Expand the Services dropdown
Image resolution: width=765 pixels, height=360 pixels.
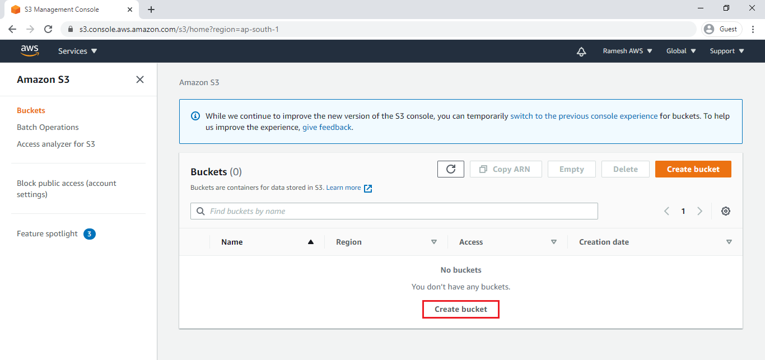point(78,51)
